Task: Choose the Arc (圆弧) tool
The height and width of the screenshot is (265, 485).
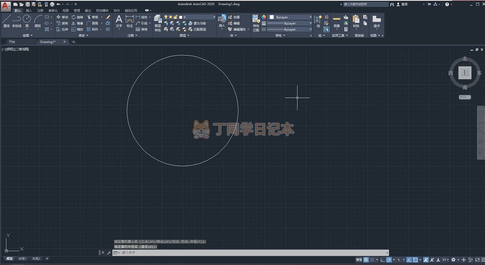Action: [38, 21]
